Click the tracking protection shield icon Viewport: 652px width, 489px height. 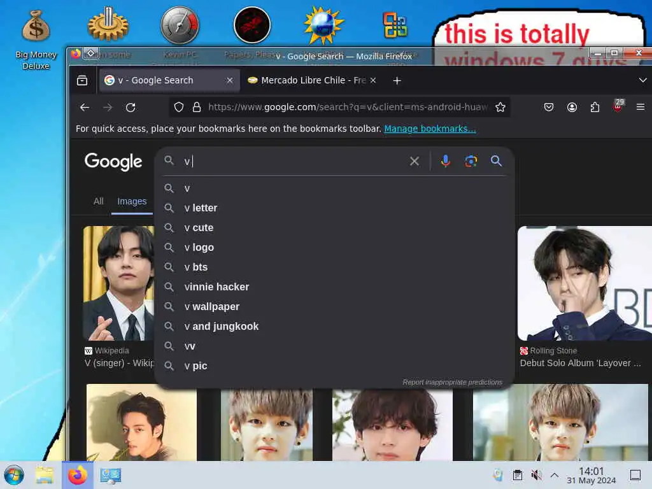179,107
